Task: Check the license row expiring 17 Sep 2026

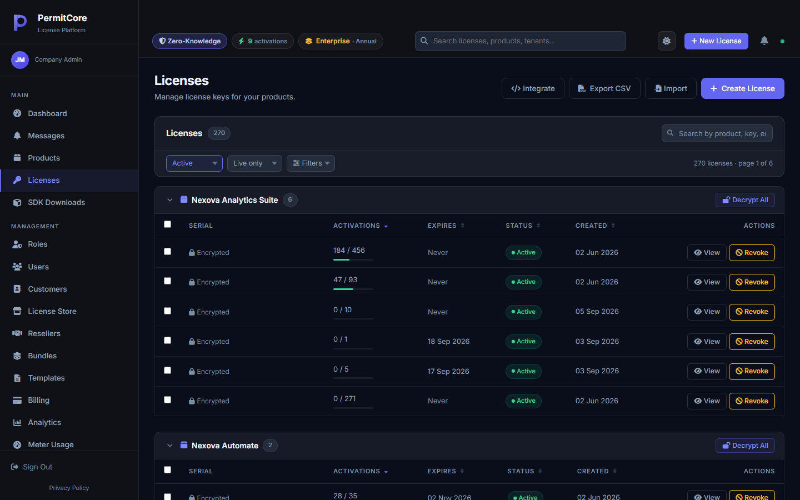Action: coord(168,371)
